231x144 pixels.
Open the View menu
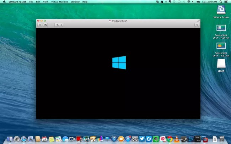point(46,2)
